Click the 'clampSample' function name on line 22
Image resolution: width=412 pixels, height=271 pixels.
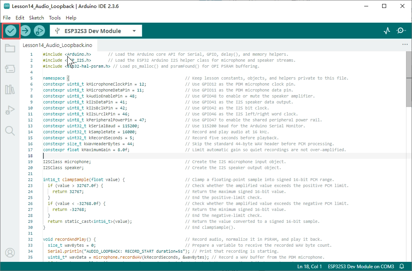pyautogui.click(x=75, y=179)
